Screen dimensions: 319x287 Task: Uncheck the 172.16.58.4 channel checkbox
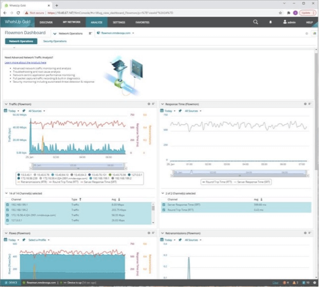point(7,215)
